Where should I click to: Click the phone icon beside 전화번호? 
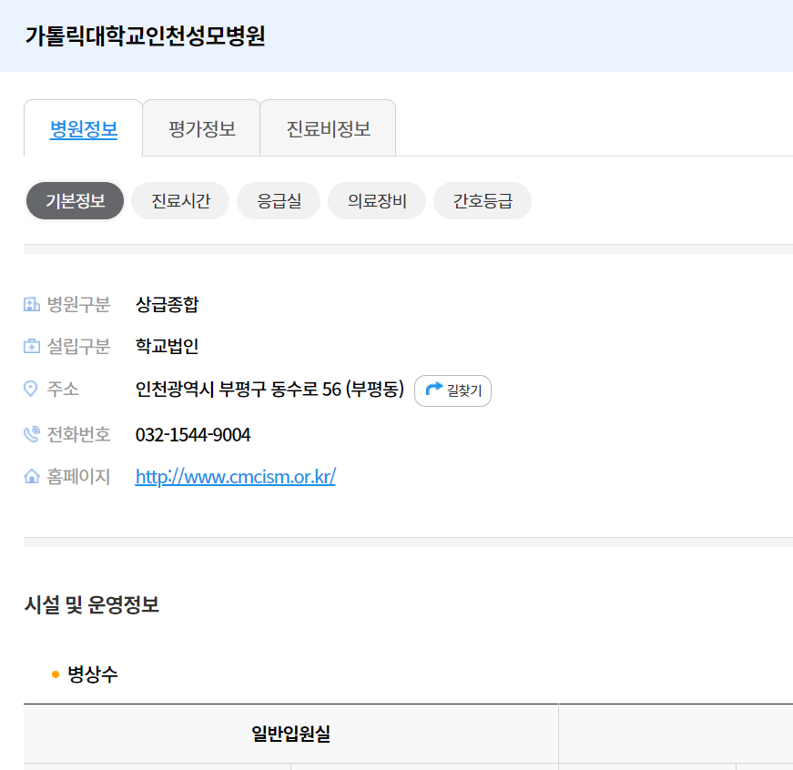31,434
